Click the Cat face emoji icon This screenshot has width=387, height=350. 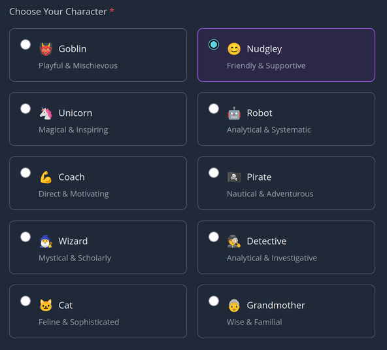tap(46, 306)
